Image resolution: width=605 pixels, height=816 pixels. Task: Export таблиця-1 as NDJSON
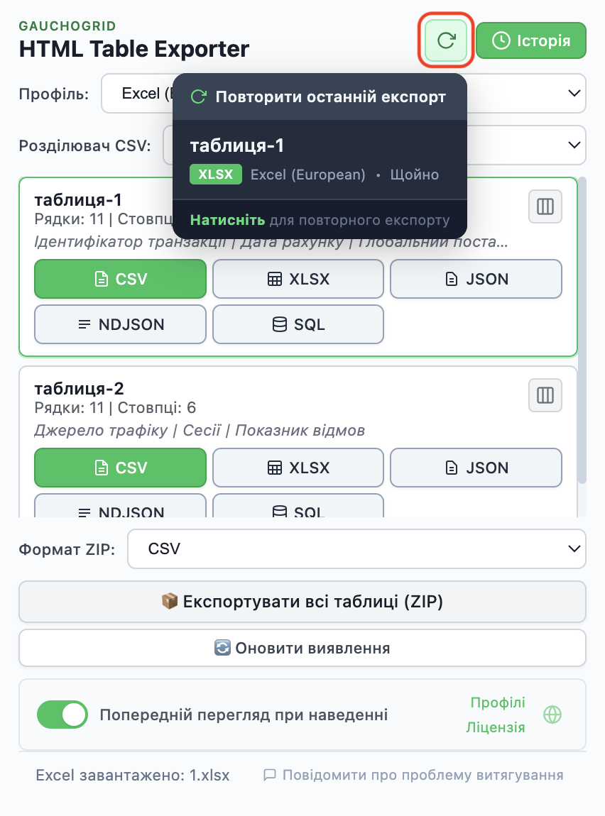point(120,324)
